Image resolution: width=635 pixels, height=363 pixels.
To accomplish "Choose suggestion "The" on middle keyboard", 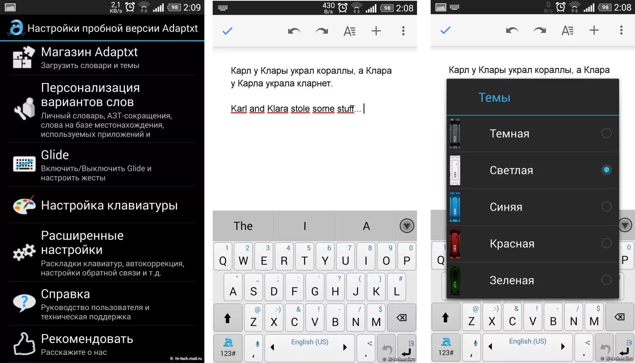I will (243, 226).
